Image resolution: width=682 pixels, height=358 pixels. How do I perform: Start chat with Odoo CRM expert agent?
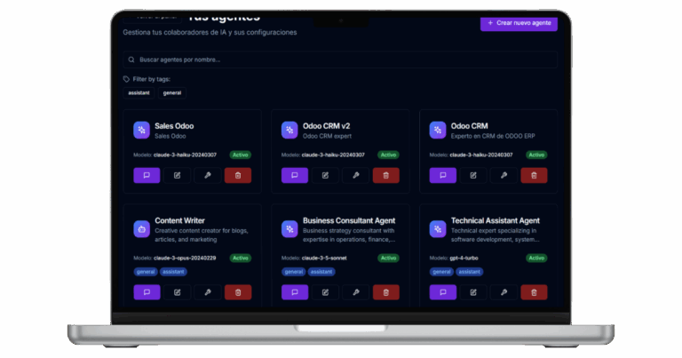(x=442, y=175)
